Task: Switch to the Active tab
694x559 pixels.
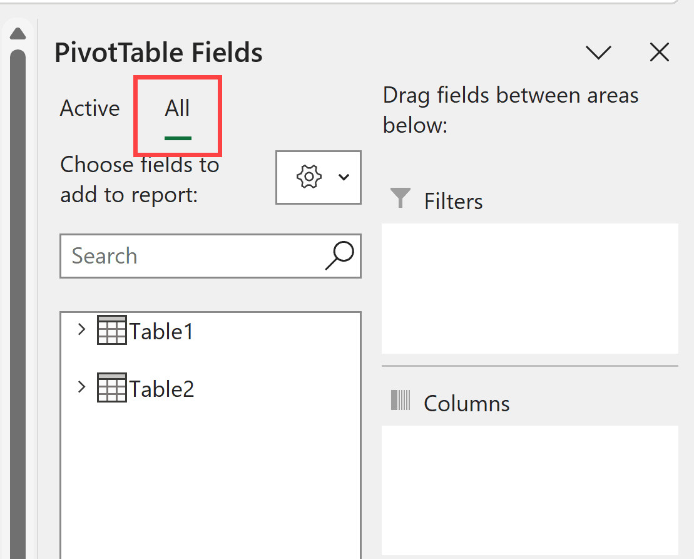Action: point(89,108)
